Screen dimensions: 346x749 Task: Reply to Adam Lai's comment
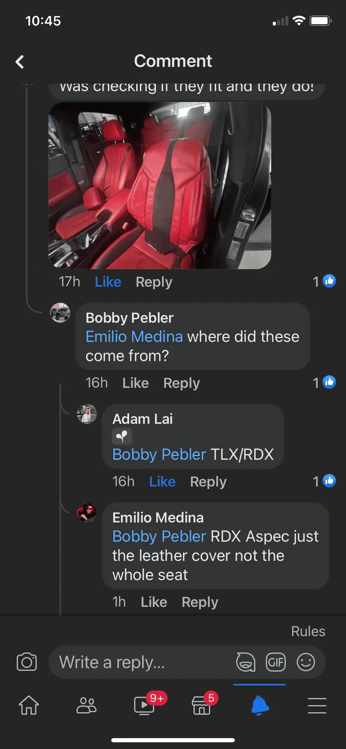pyautogui.click(x=208, y=481)
